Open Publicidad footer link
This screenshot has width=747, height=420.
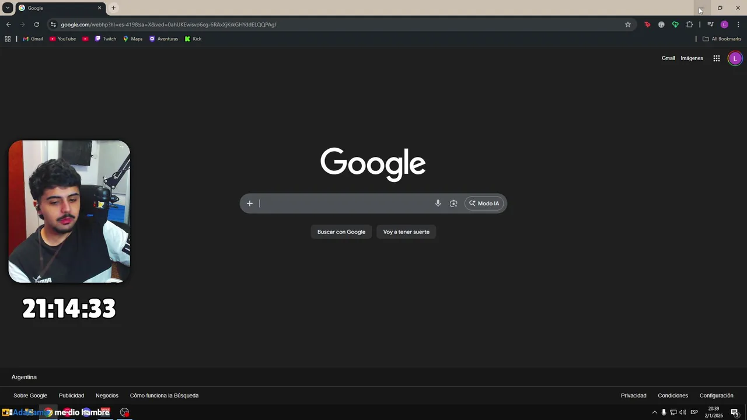(x=71, y=395)
